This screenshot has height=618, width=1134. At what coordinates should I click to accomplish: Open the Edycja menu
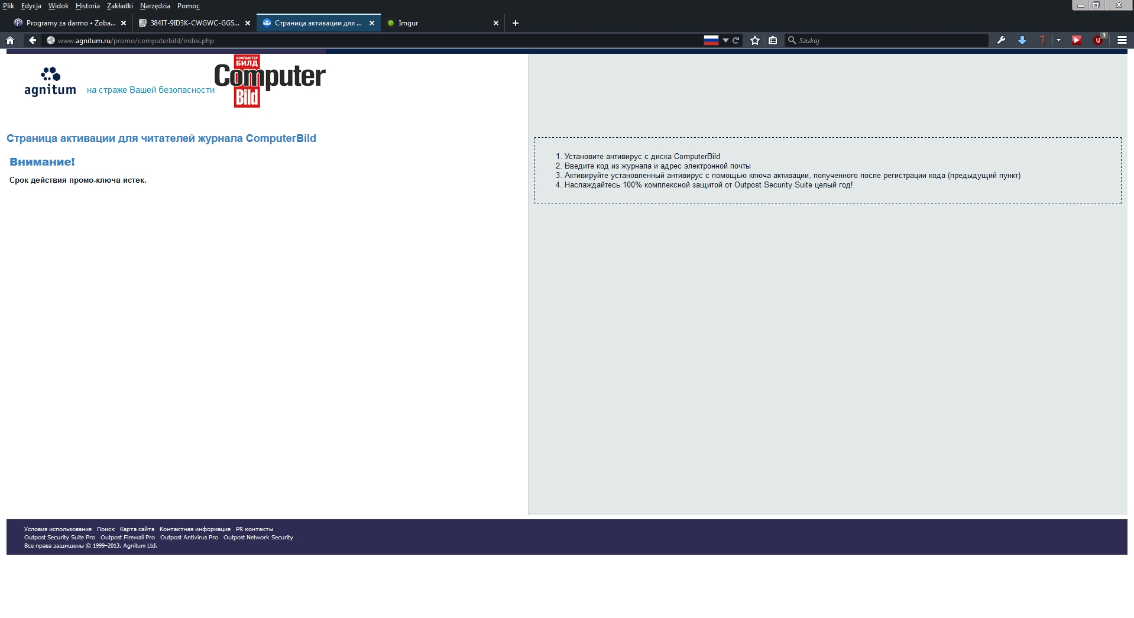(x=31, y=6)
